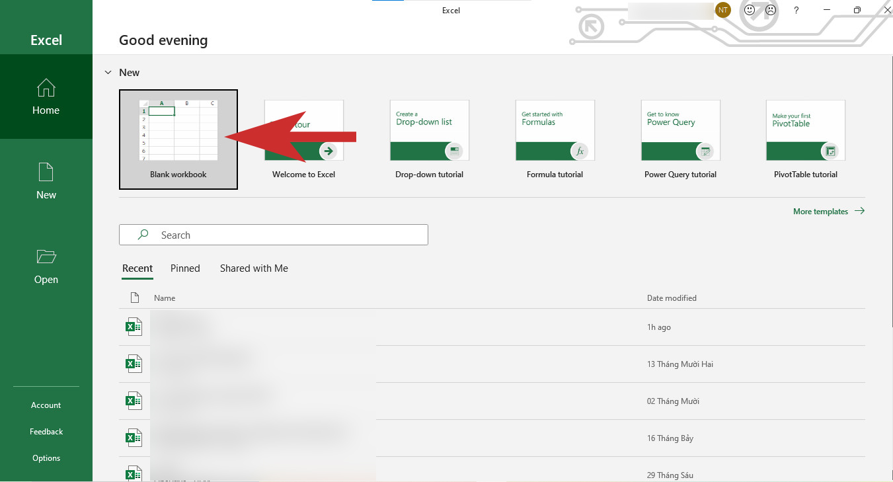Open the Welcome to Excel tour template
The height and width of the screenshot is (482, 893).
(x=304, y=140)
